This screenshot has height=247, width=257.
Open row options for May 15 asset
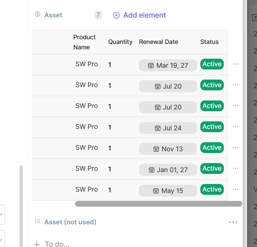(x=236, y=189)
